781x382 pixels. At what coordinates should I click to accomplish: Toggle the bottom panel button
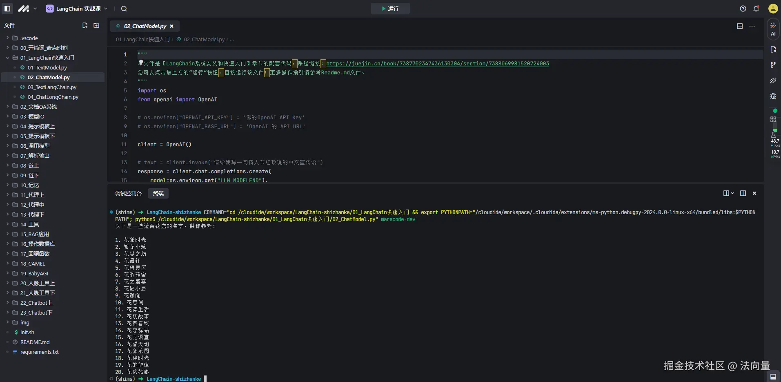point(773,376)
